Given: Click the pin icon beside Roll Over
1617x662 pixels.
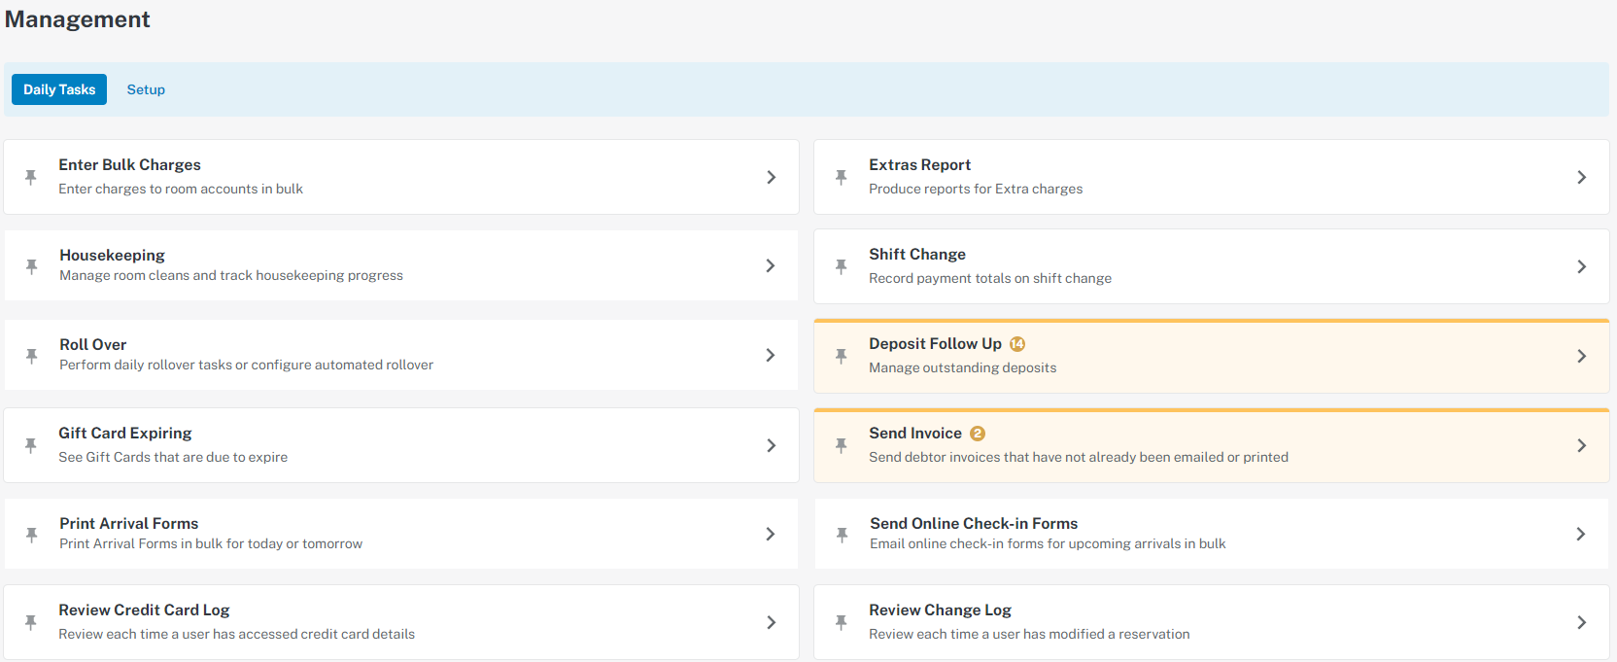Looking at the screenshot, I should click(32, 356).
